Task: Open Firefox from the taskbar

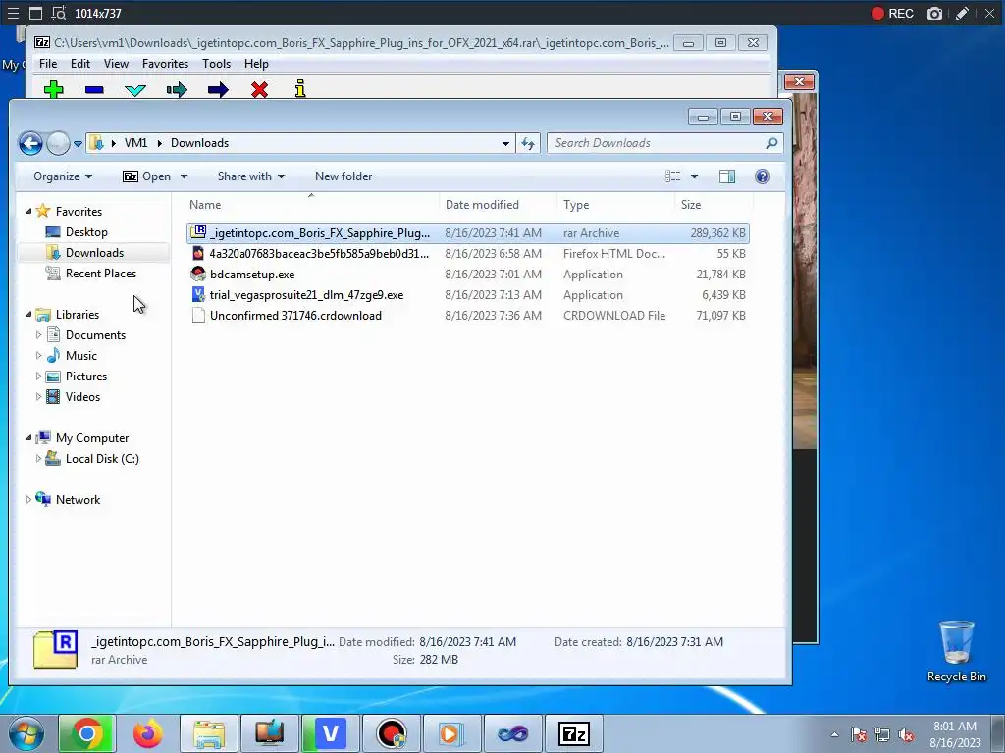Action: click(148, 733)
